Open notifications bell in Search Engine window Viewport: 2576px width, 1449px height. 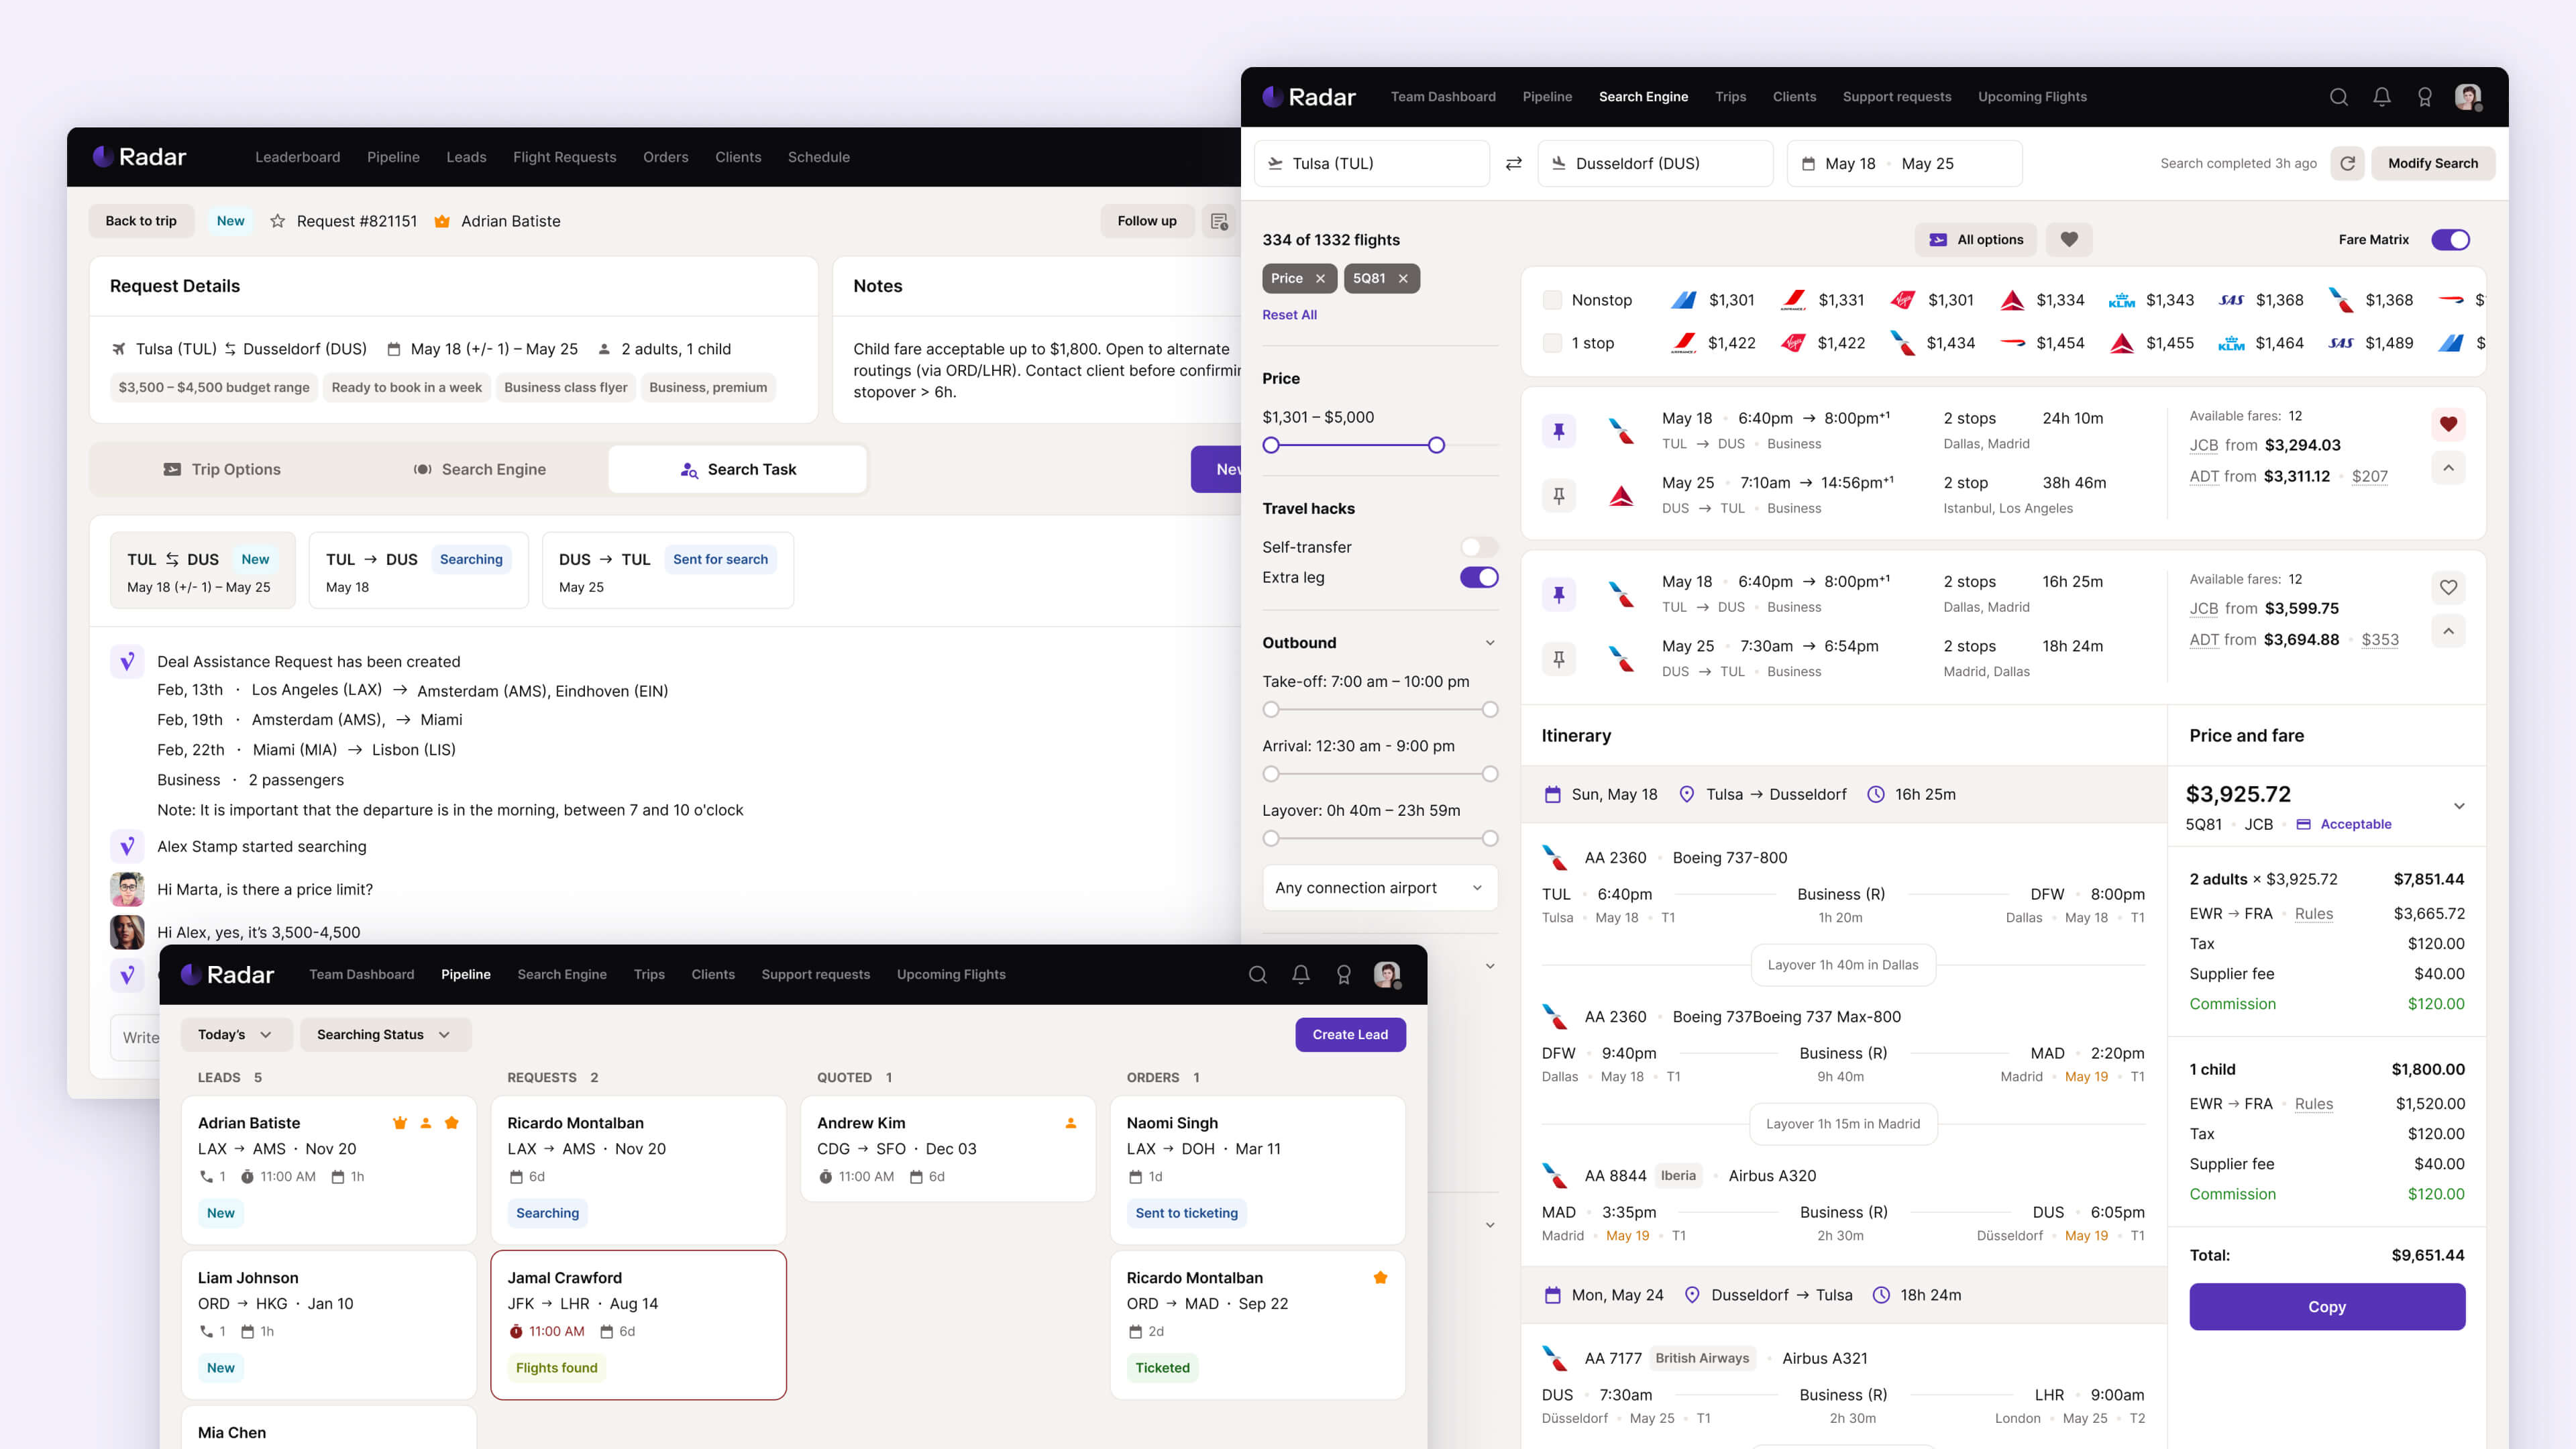pos(2382,97)
